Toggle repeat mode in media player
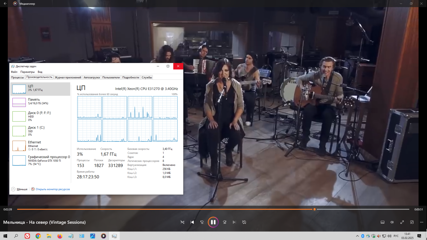The width and height of the screenshot is (427, 240). click(x=244, y=222)
